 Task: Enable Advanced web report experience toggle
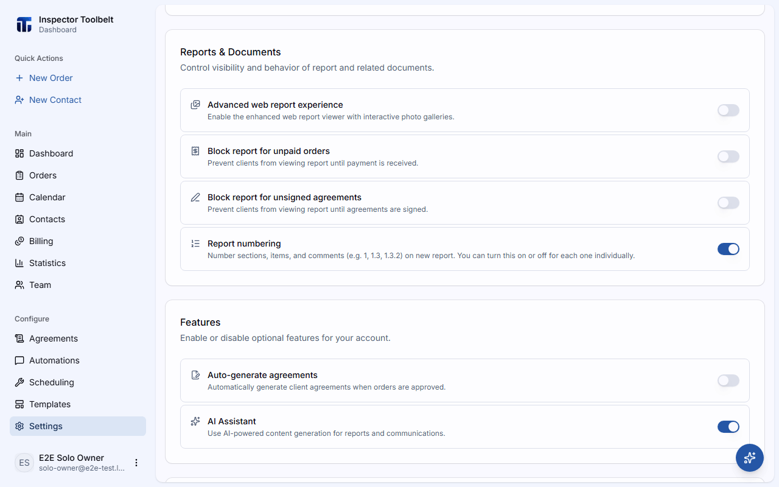(728, 110)
